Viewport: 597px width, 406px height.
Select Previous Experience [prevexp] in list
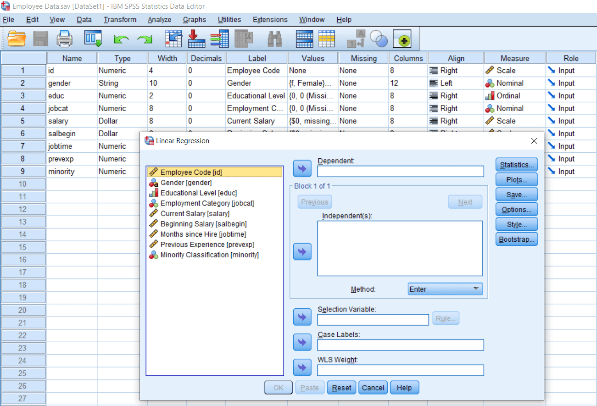pos(215,245)
